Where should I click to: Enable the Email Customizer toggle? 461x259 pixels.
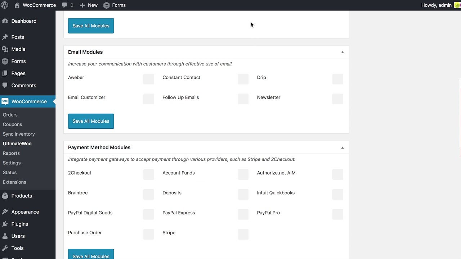click(149, 99)
